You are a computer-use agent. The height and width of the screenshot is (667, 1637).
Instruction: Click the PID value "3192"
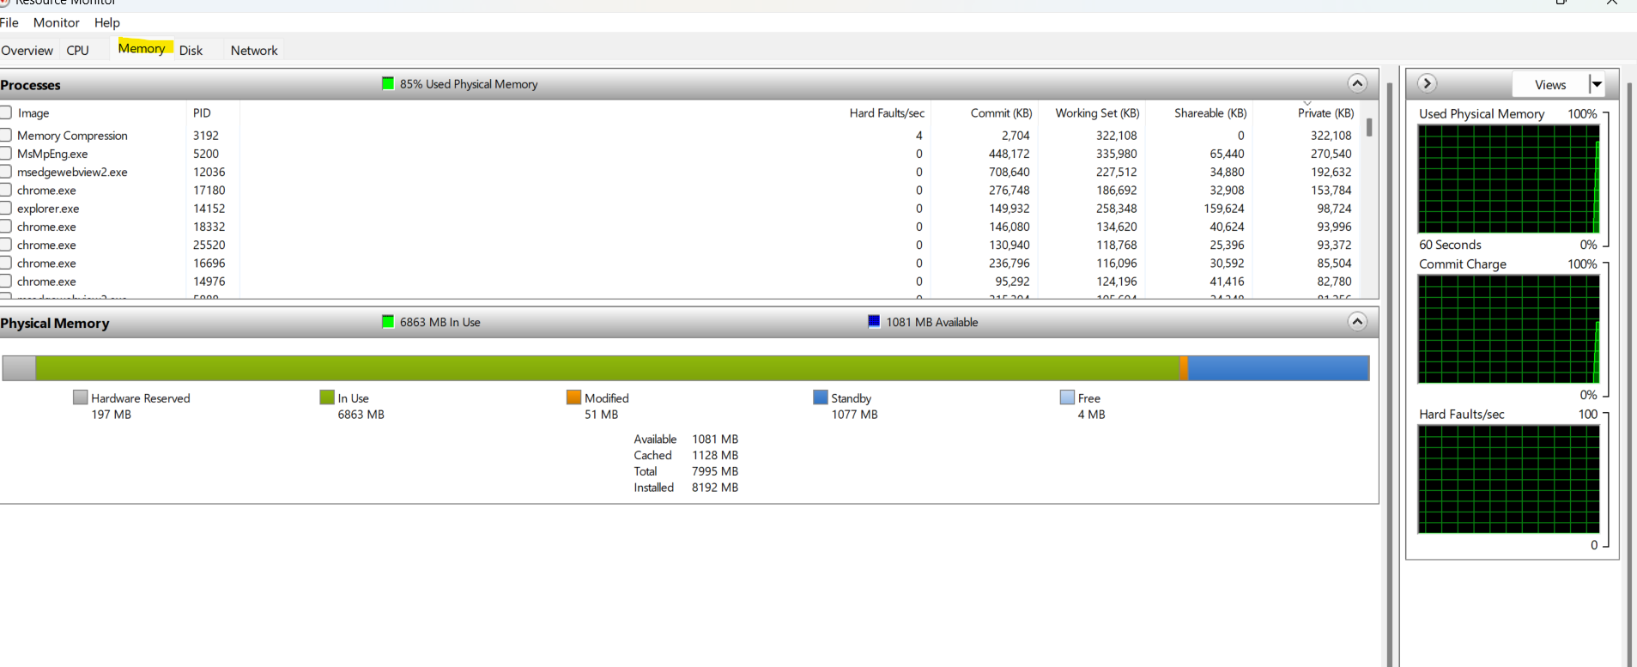pyautogui.click(x=206, y=136)
